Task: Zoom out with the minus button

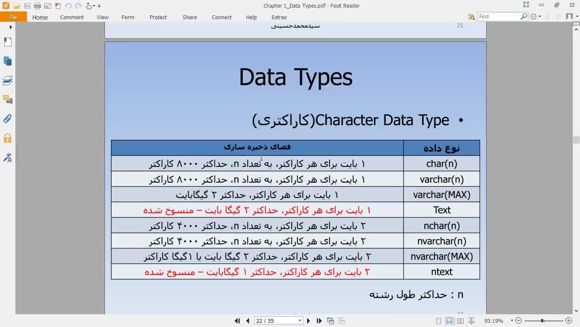Action: (x=518, y=321)
